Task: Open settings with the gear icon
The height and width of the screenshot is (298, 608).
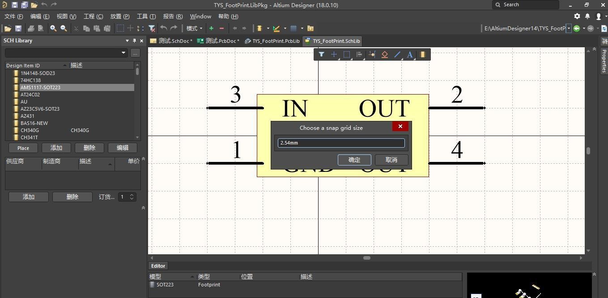Action: click(577, 16)
